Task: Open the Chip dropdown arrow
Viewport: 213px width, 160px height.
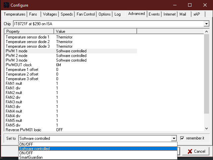Action: pyautogui.click(x=206, y=24)
